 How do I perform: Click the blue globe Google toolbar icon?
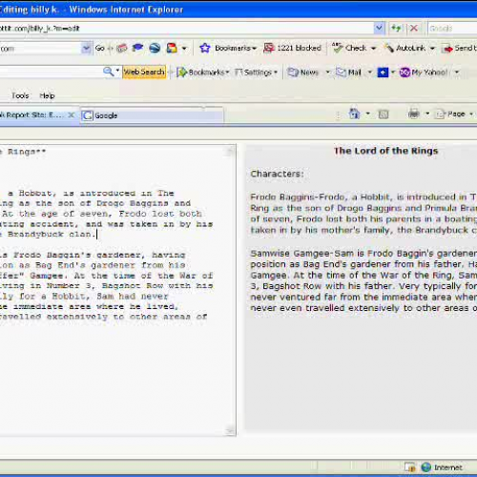point(155,48)
